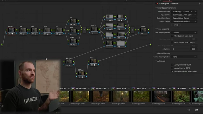Reset the Adaptation value with its reset icon

tap(201, 49)
